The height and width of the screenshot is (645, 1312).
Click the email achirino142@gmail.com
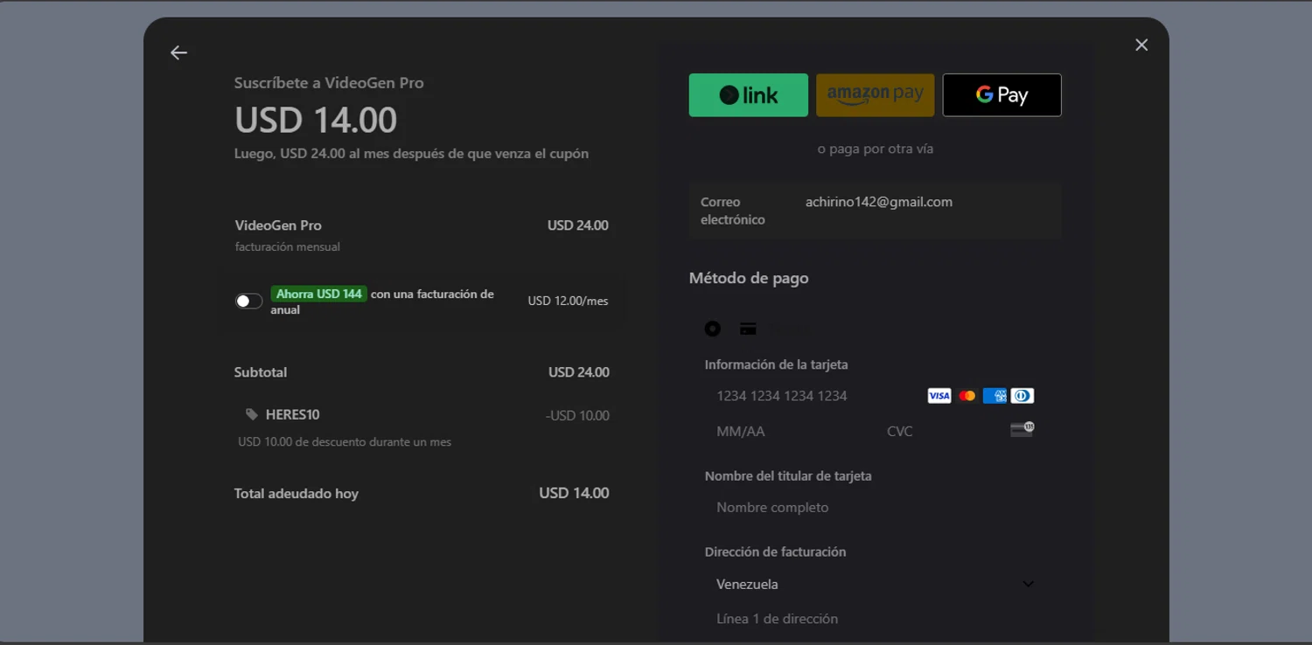point(879,202)
